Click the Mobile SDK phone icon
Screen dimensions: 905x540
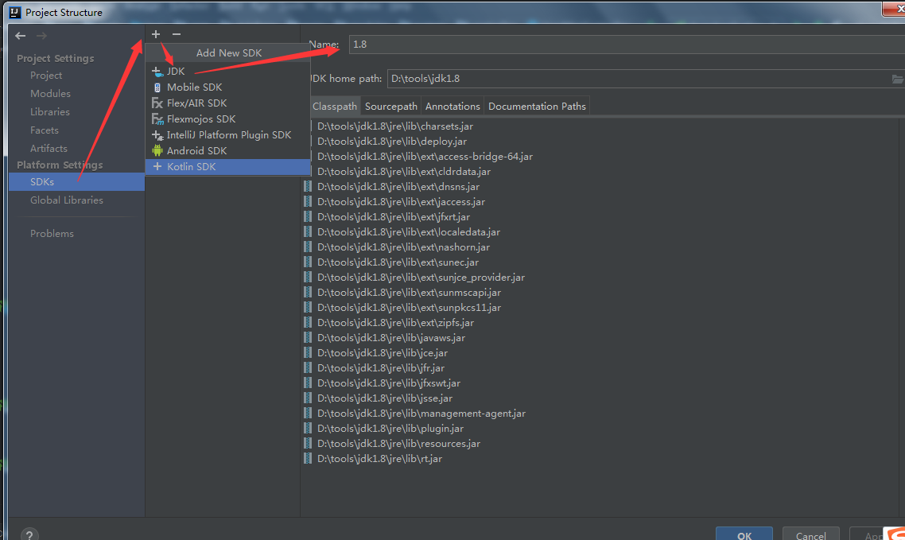pyautogui.click(x=157, y=87)
